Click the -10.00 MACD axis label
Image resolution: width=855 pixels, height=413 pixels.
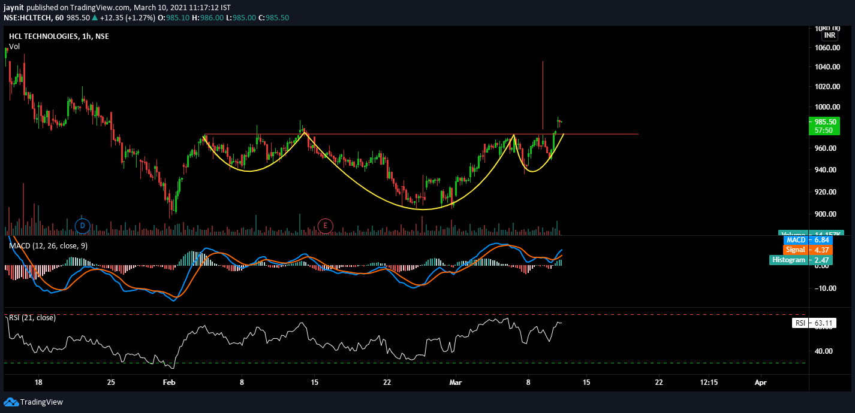pos(825,289)
